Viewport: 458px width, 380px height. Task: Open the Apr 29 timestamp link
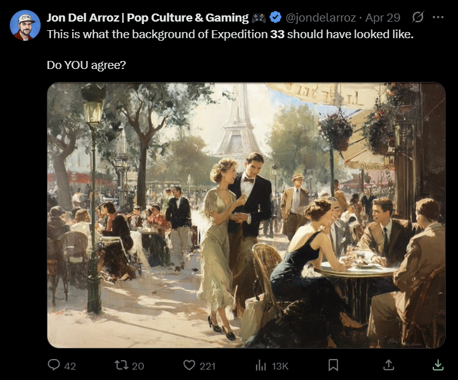[x=383, y=18]
